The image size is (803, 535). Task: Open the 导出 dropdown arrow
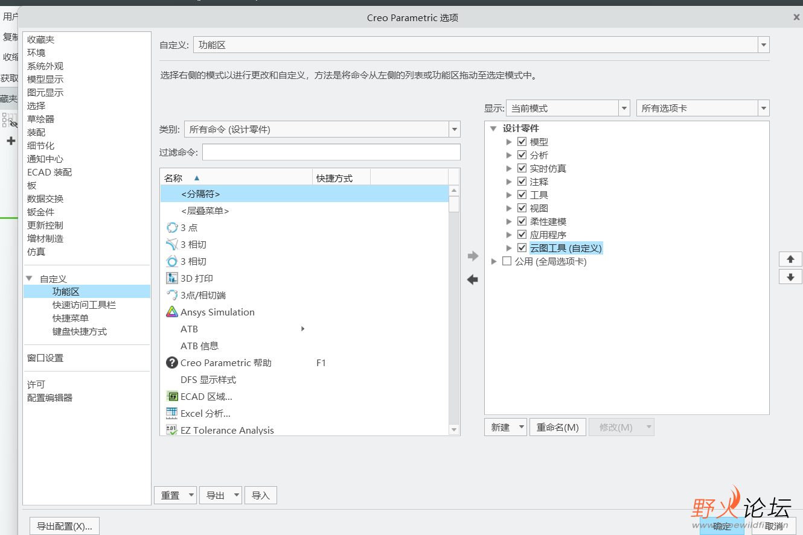pos(236,495)
